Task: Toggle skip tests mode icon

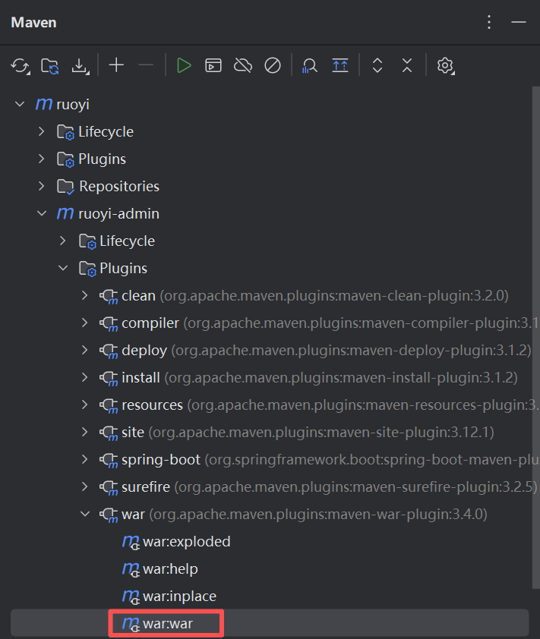Action: 273,65
